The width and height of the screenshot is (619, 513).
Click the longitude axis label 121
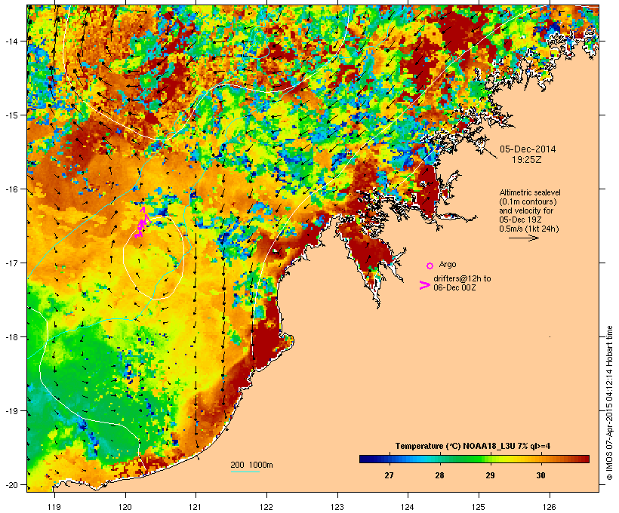point(196,507)
